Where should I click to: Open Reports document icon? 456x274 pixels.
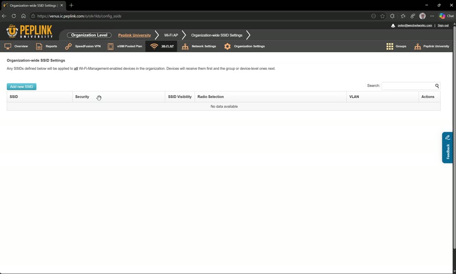point(39,46)
